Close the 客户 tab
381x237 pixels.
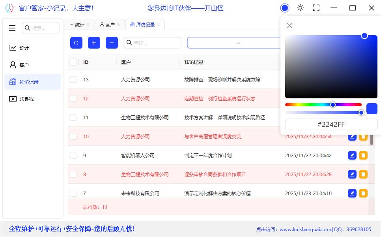[118, 24]
